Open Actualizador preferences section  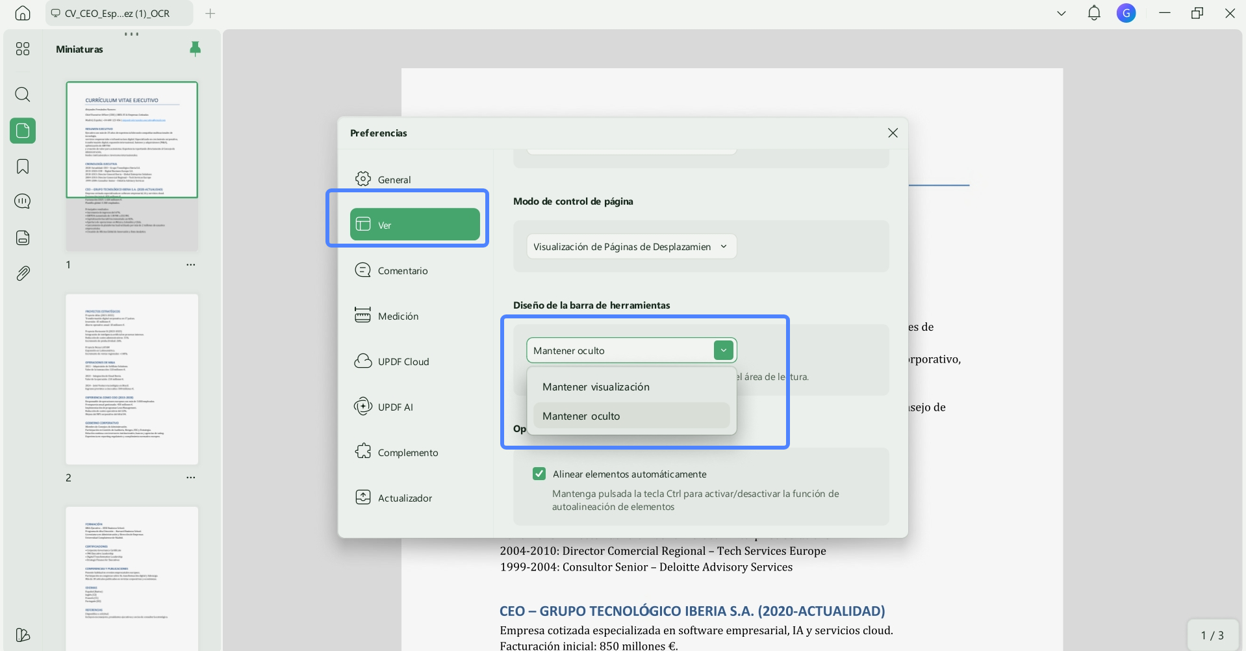415,498
